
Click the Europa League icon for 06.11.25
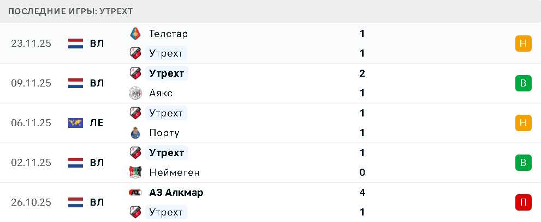(75, 123)
